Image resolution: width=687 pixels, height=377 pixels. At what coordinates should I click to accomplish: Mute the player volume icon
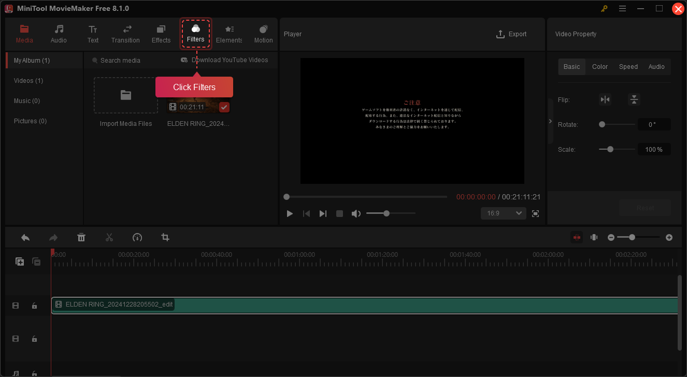coord(356,213)
